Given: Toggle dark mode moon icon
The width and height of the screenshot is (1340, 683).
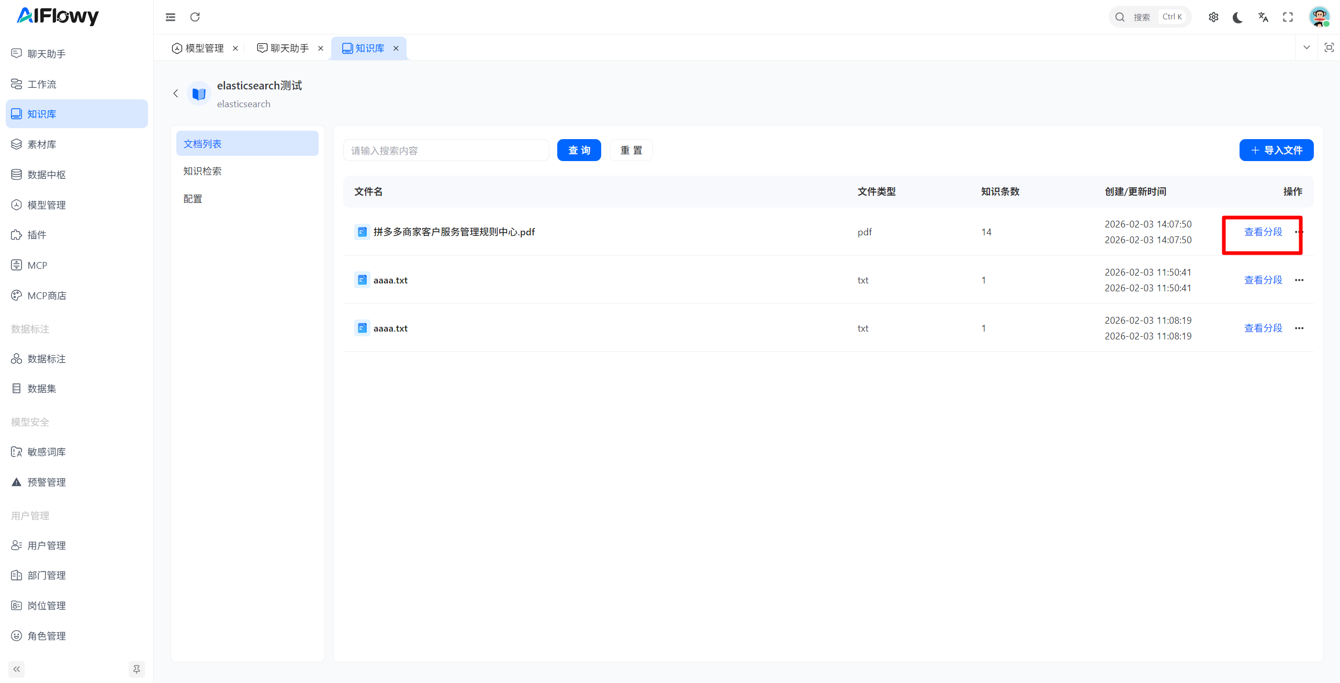Looking at the screenshot, I should (x=1237, y=17).
